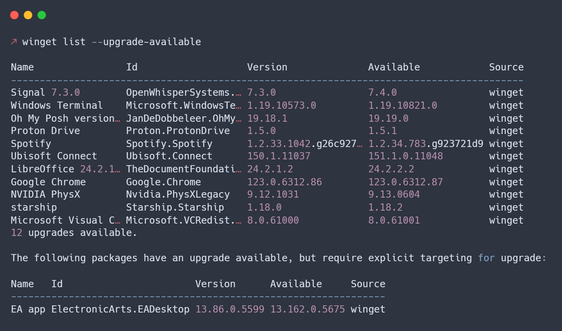Click version '1.19.10573.0'

coord(282,105)
